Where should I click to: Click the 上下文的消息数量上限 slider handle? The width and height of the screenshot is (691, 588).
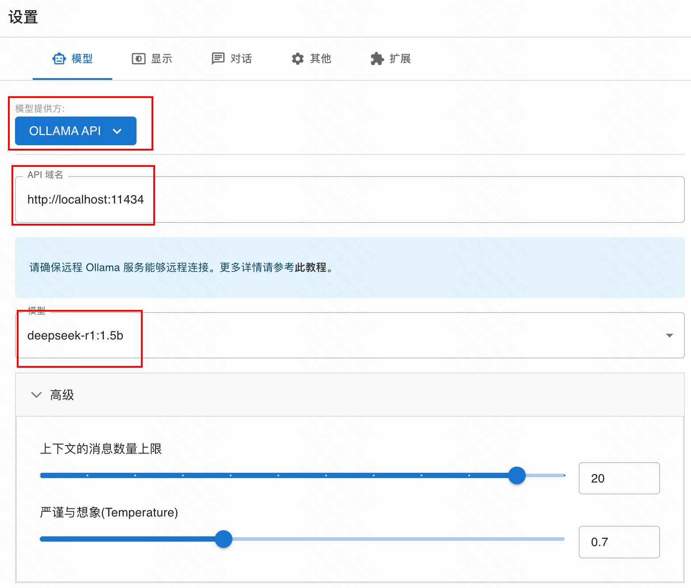click(516, 475)
